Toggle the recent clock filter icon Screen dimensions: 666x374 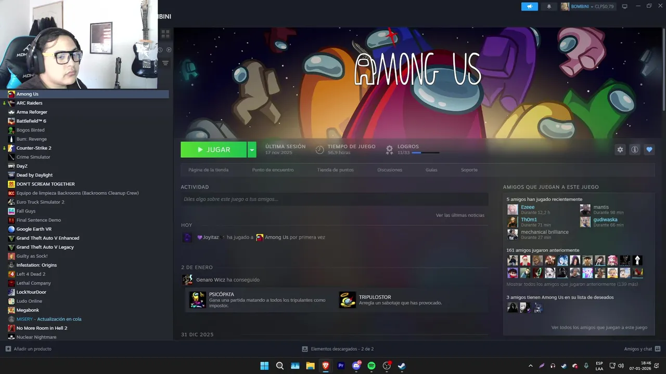(160, 50)
